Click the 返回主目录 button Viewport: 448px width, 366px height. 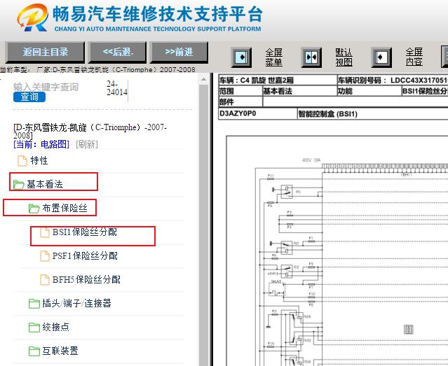click(x=45, y=52)
